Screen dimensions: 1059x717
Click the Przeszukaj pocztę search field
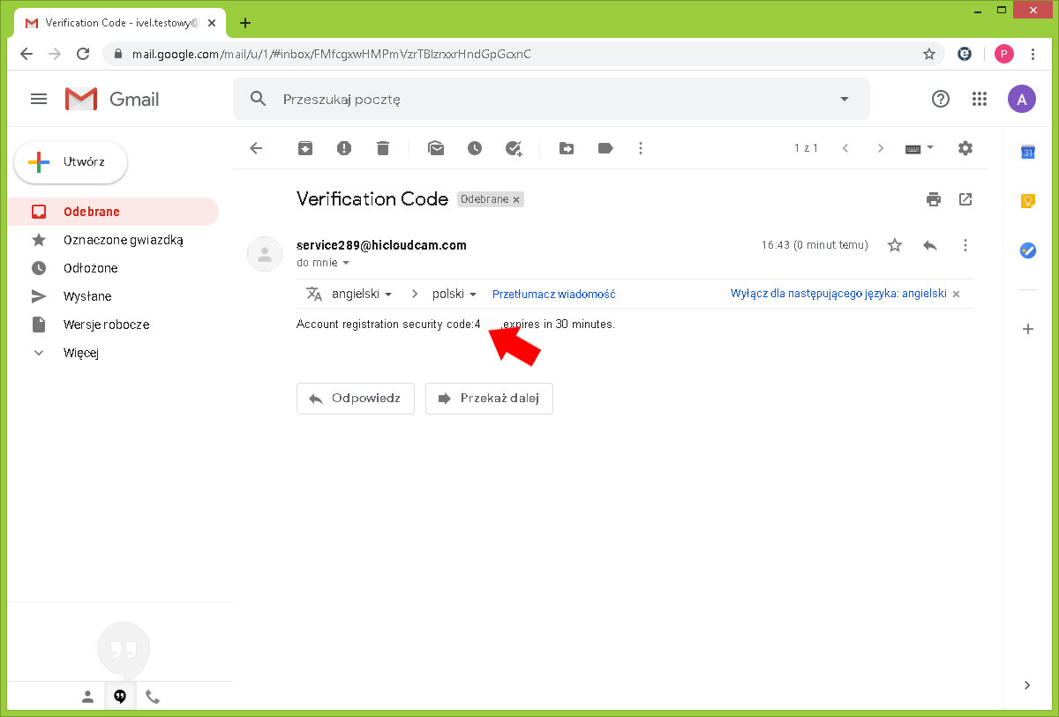pos(547,100)
